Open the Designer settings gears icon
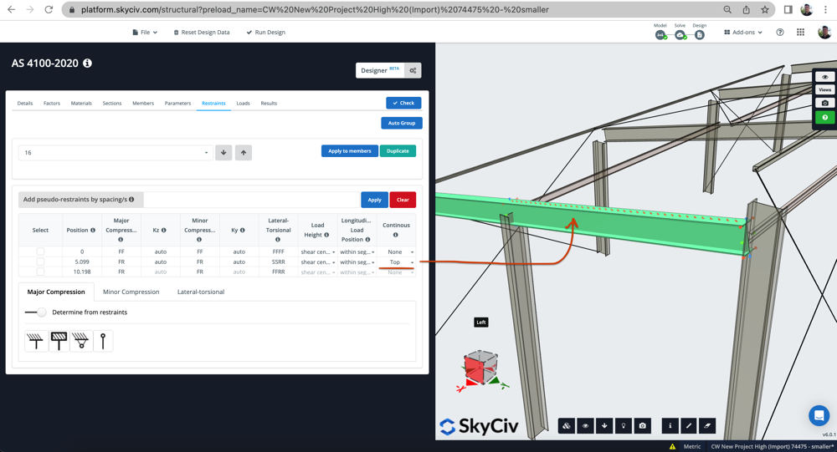Image resolution: width=837 pixels, height=452 pixels. [x=413, y=70]
